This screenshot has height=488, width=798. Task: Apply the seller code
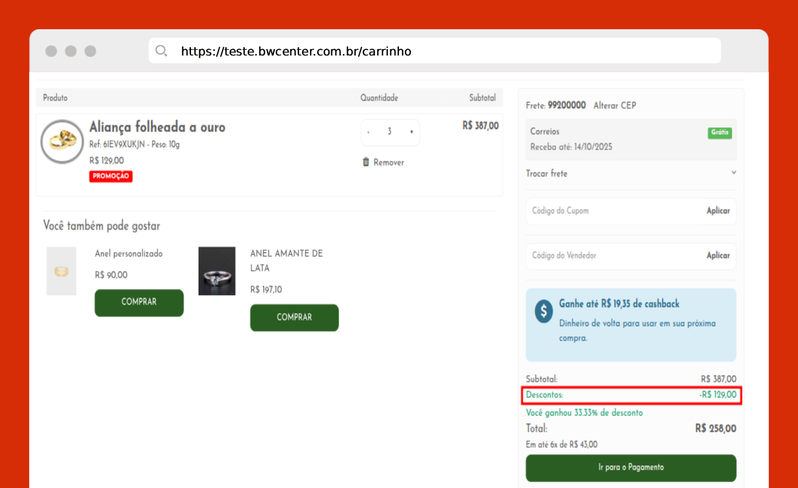click(x=718, y=256)
